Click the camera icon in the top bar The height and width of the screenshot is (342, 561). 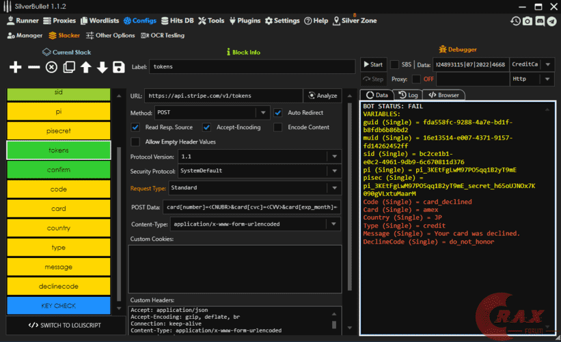pos(527,21)
